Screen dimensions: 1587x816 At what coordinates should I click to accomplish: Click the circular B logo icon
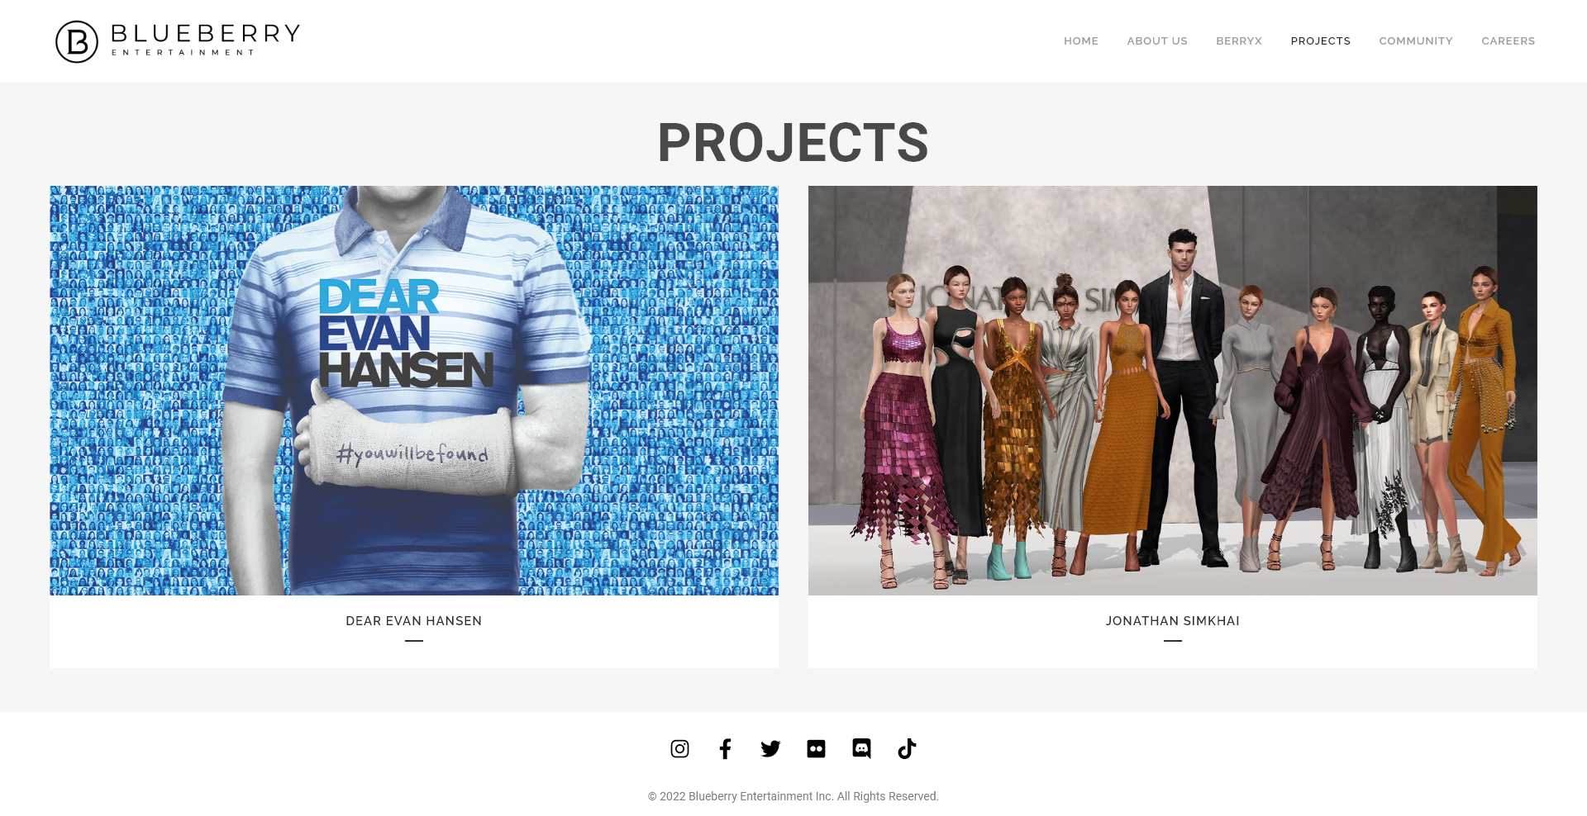coord(77,41)
